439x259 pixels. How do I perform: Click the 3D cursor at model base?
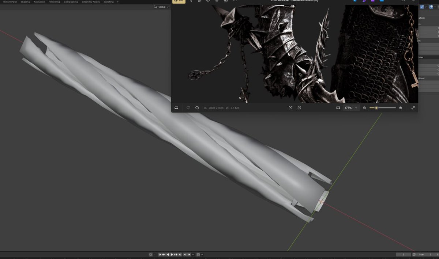(x=321, y=201)
